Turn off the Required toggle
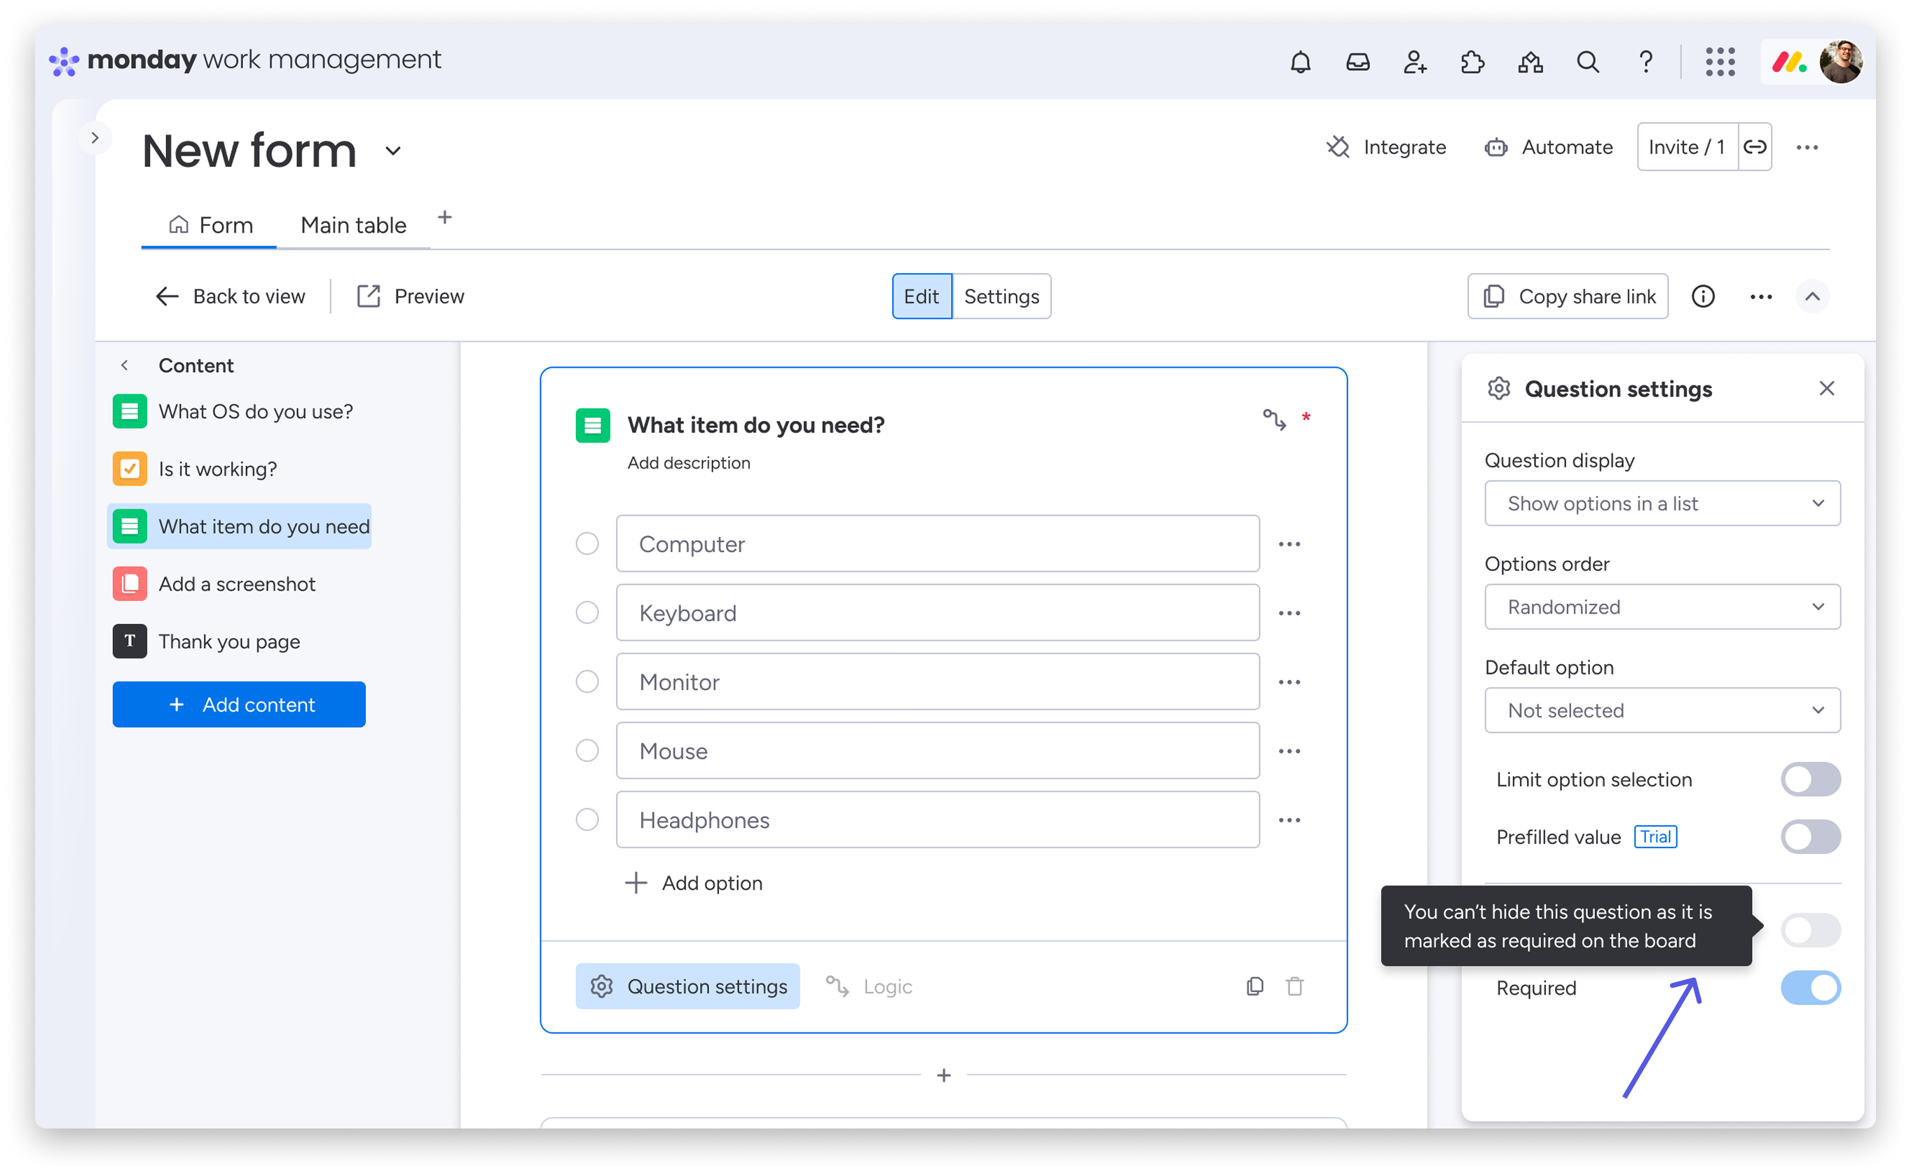Image resolution: width=1911 pixels, height=1167 pixels. (x=1809, y=987)
